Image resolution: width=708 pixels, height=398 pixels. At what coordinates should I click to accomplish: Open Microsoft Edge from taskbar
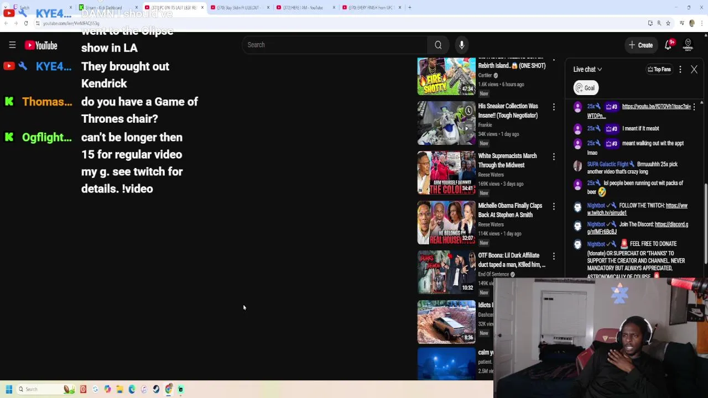[132, 389]
